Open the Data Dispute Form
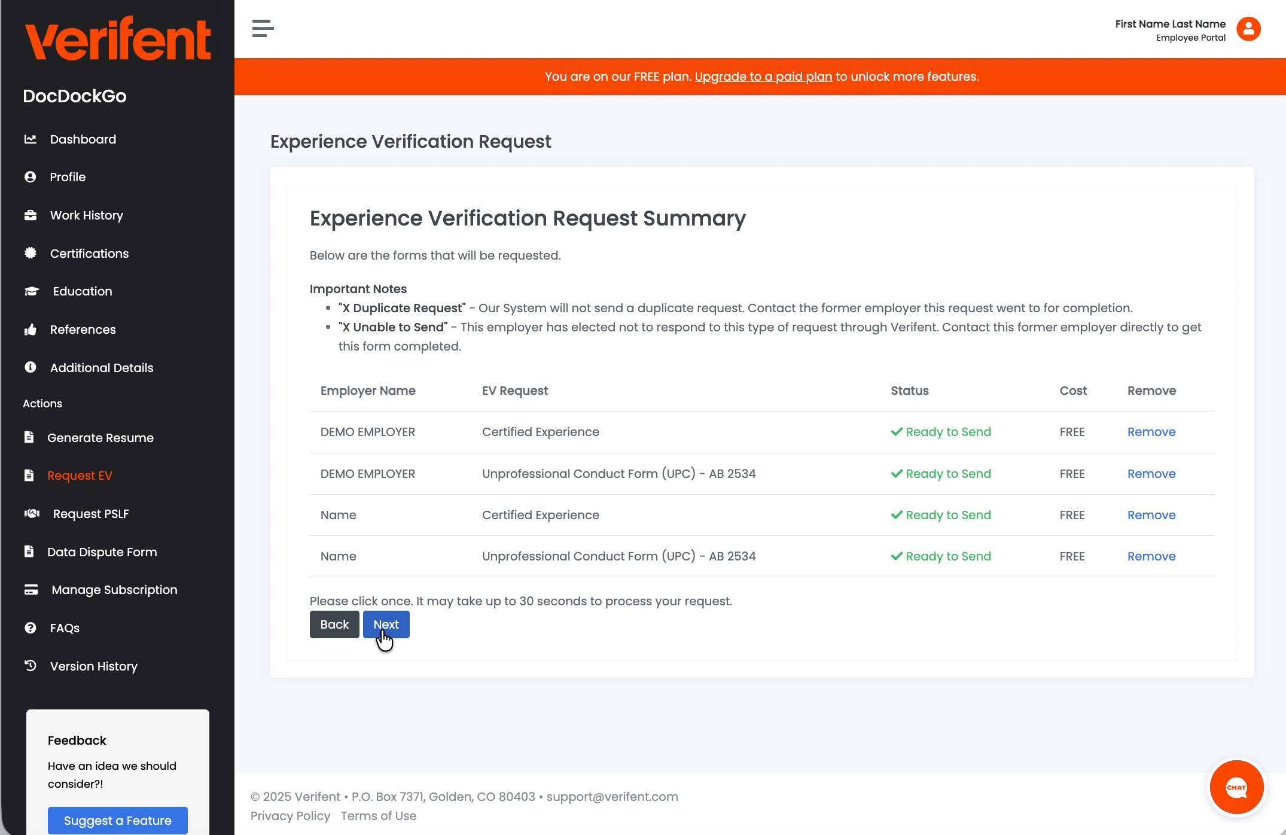Image resolution: width=1286 pixels, height=835 pixels. (x=102, y=552)
